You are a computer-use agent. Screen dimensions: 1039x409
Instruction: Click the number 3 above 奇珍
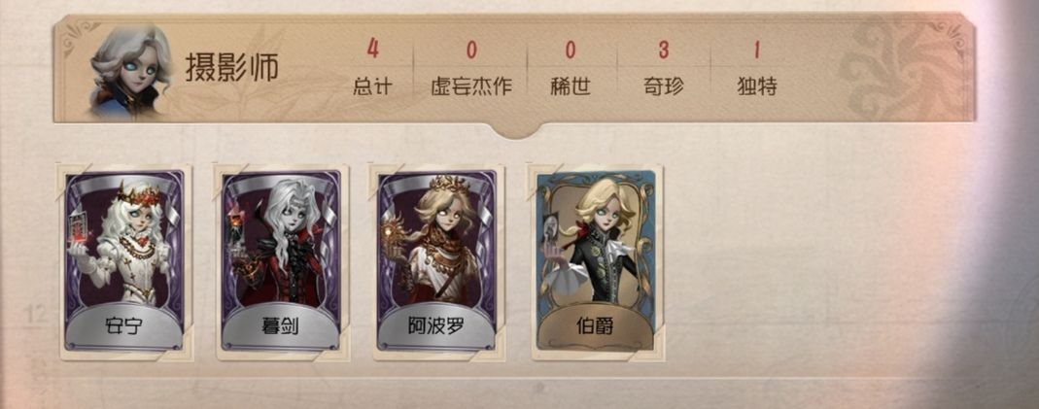663,50
